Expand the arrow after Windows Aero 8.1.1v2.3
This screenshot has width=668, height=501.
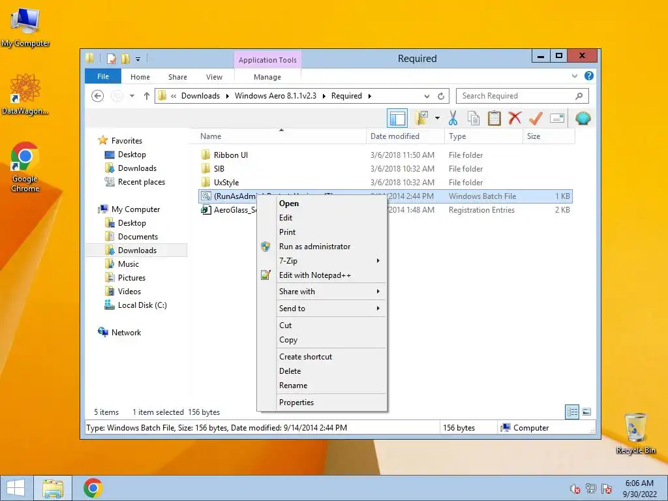[324, 96]
